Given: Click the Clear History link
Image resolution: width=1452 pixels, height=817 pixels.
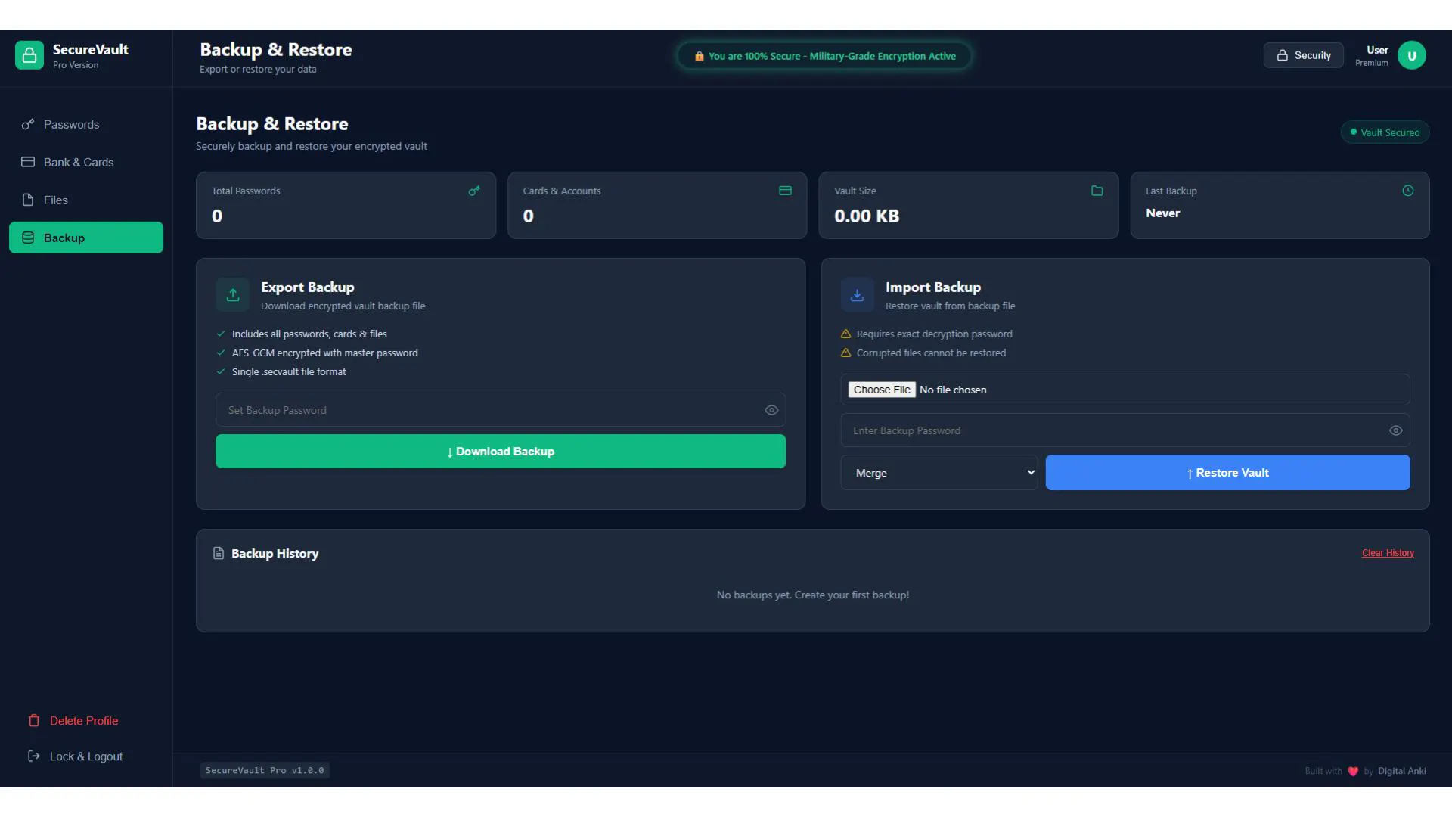Looking at the screenshot, I should [x=1388, y=553].
